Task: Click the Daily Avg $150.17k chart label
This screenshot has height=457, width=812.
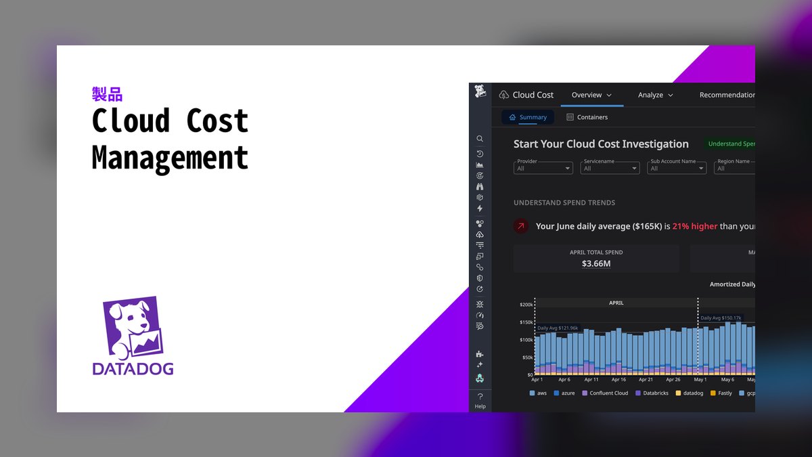Action: tap(721, 318)
